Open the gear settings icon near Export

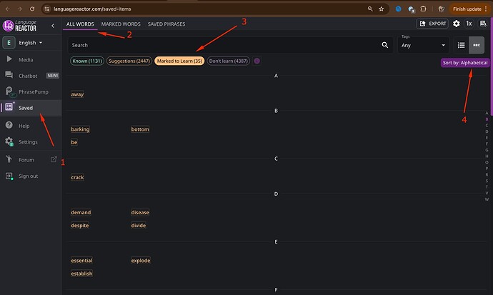(457, 24)
